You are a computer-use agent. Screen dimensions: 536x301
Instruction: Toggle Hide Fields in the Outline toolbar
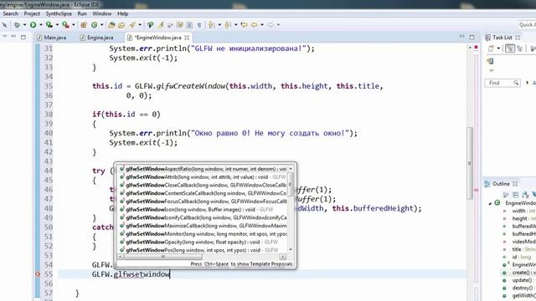533,195
